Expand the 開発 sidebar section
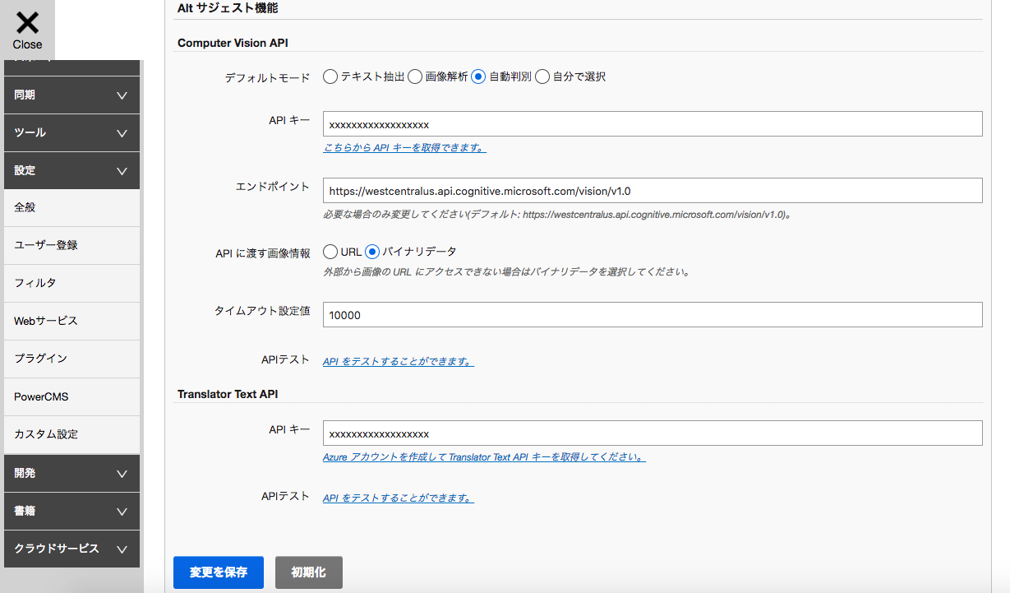This screenshot has height=593, width=1010. (x=71, y=474)
